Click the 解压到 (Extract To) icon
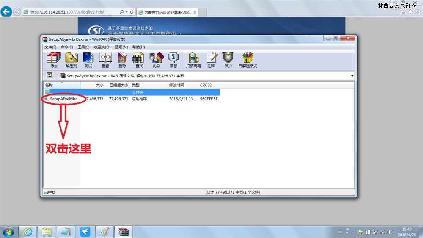Image resolution: width=423 pixels, height=238 pixels. click(x=71, y=59)
